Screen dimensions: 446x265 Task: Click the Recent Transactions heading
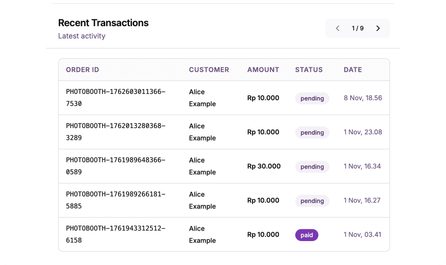pos(103,23)
